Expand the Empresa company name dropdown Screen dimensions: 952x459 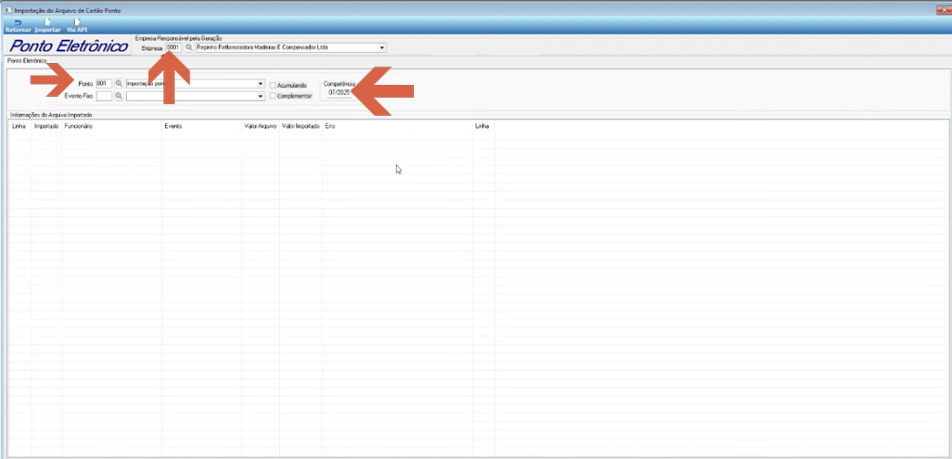[x=382, y=47]
